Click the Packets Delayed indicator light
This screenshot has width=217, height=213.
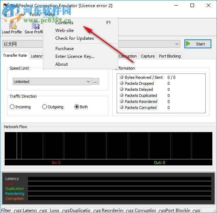[122, 89]
